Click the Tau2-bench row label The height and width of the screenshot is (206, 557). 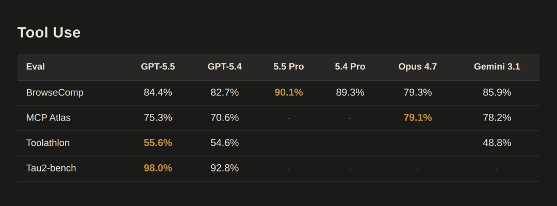(x=51, y=168)
